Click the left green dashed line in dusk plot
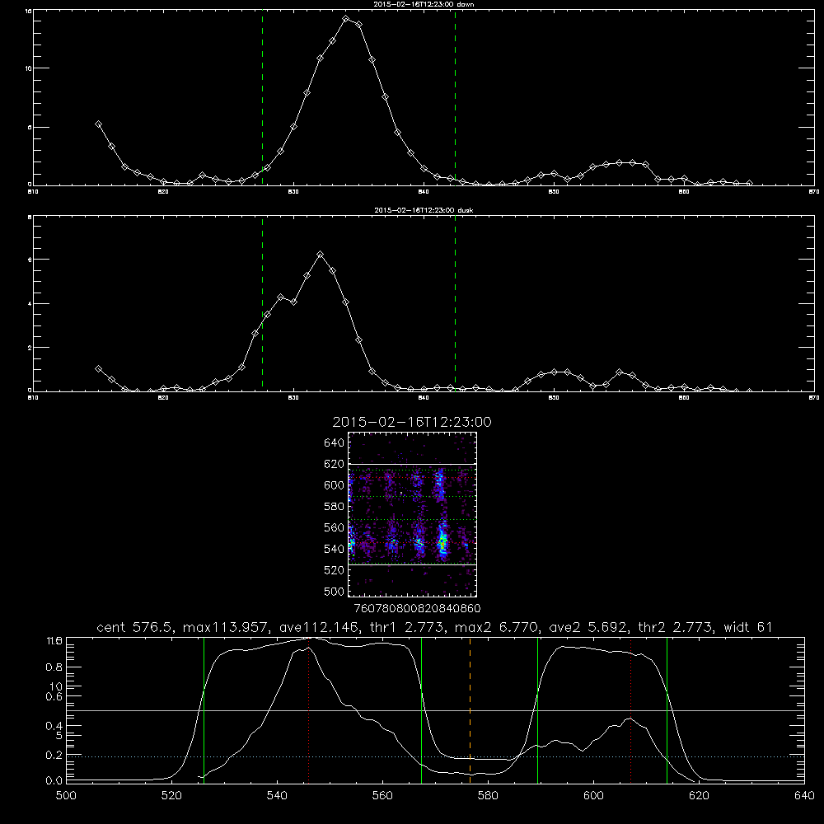 (x=262, y=303)
